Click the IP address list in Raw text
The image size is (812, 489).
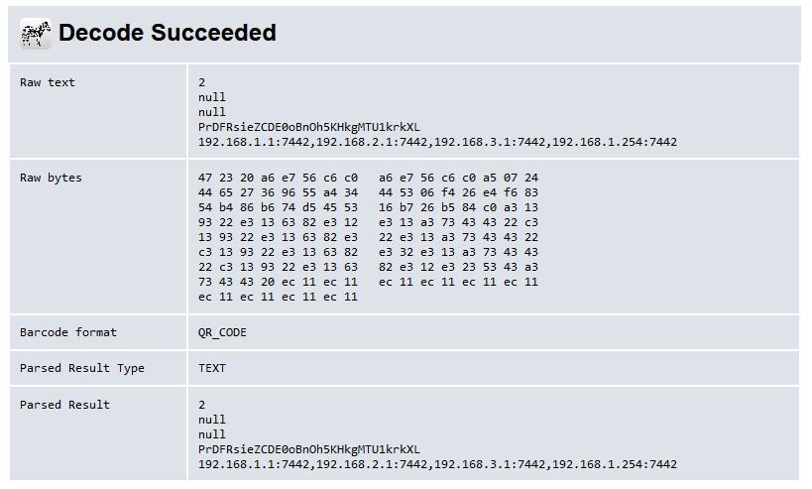pyautogui.click(x=437, y=142)
